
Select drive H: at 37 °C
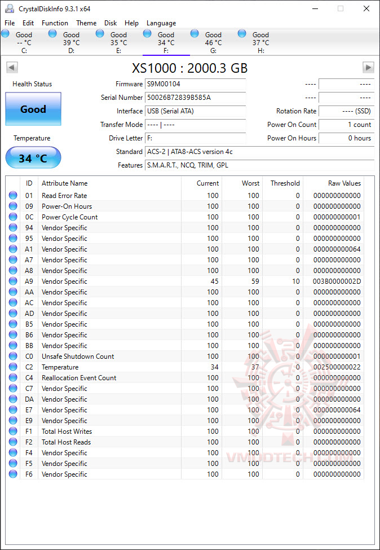(260, 42)
